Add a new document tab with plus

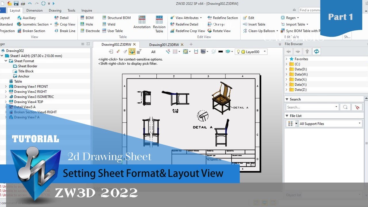191,44
